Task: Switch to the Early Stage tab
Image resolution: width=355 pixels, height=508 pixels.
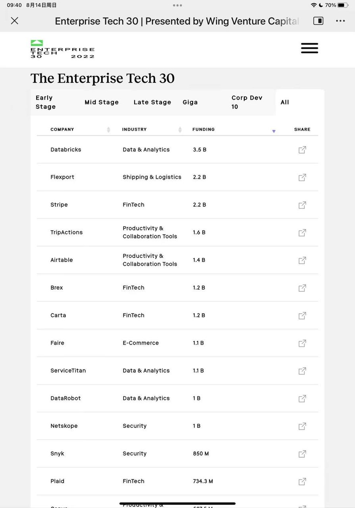Action: pos(46,102)
